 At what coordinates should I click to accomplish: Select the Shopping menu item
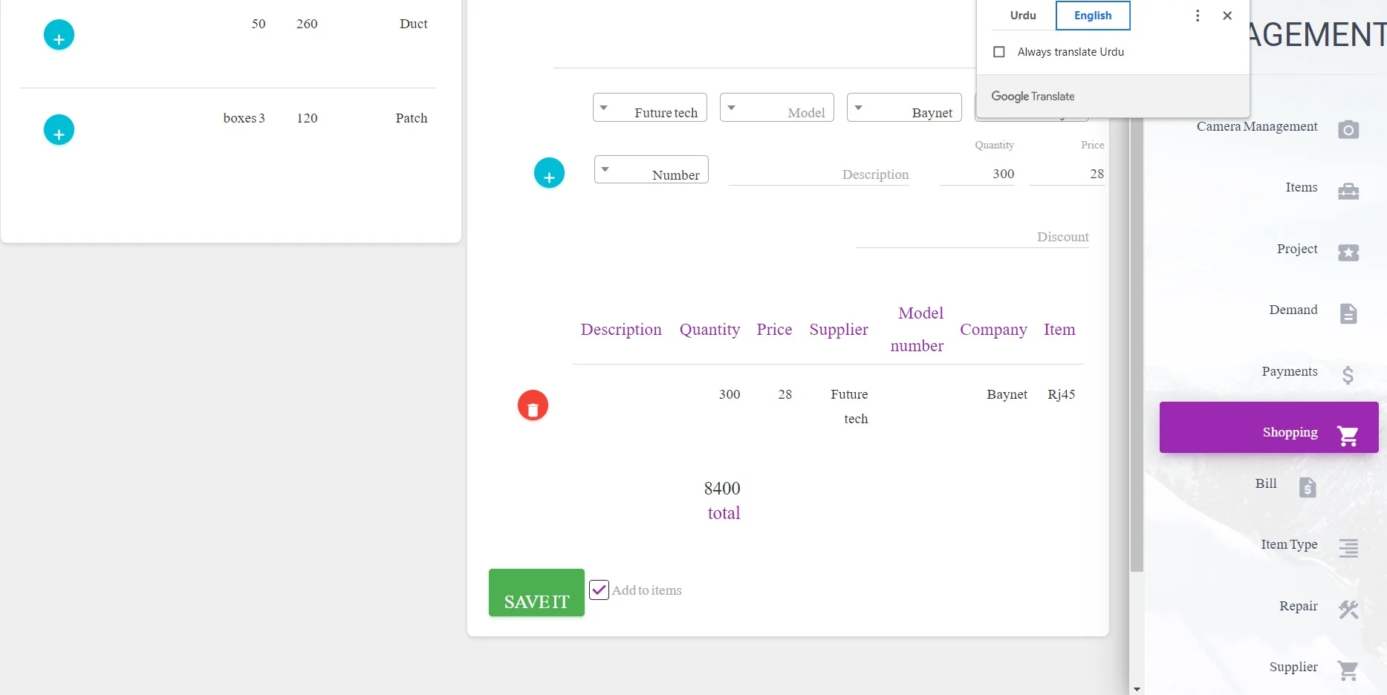[1268, 428]
